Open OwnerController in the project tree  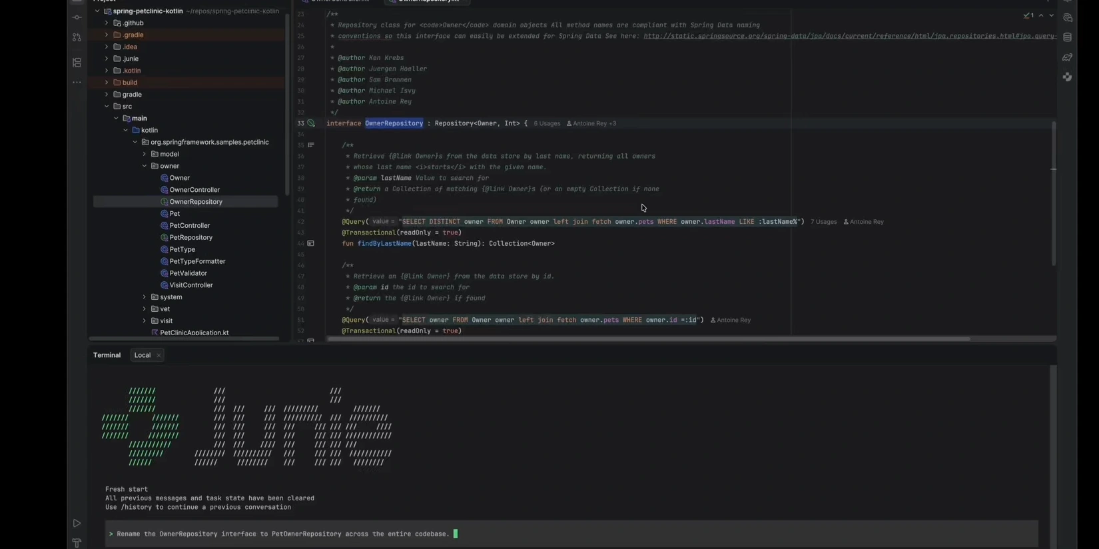coord(194,190)
